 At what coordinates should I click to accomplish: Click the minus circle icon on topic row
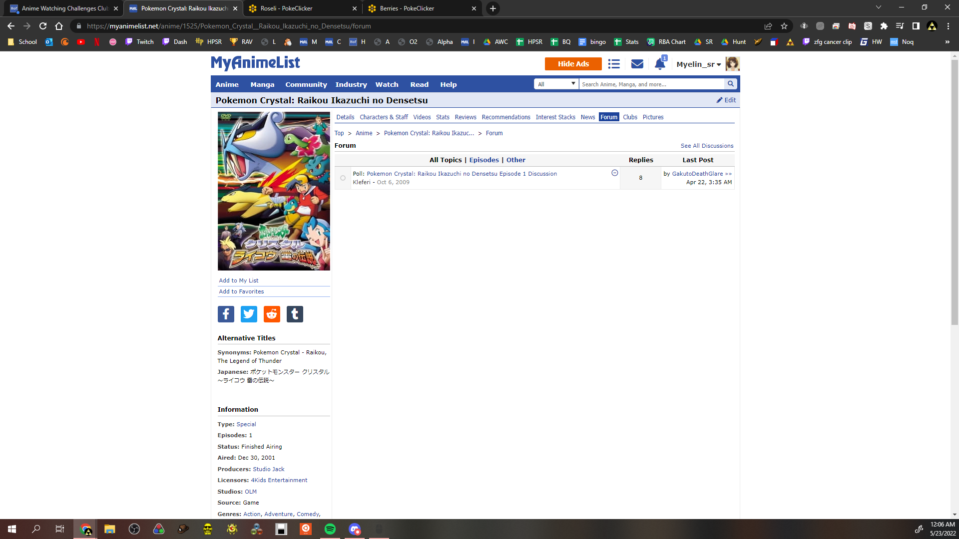(x=615, y=173)
